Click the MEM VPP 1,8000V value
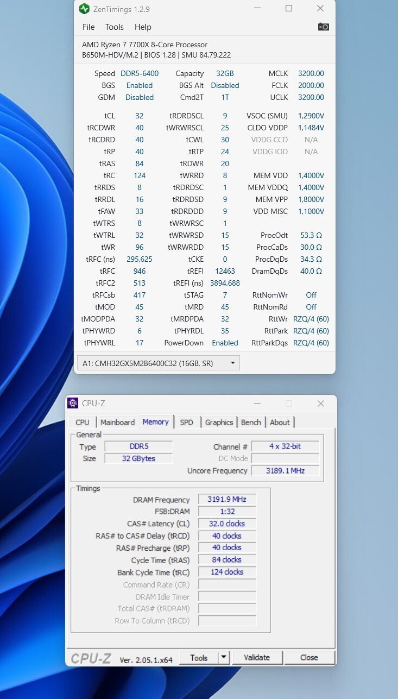Screen dimensions: 398x699 [x=311, y=199]
